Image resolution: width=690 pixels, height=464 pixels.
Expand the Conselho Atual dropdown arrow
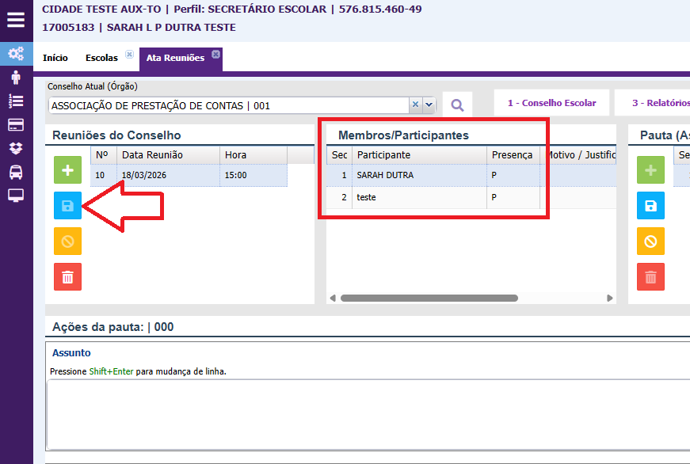pyautogui.click(x=429, y=105)
